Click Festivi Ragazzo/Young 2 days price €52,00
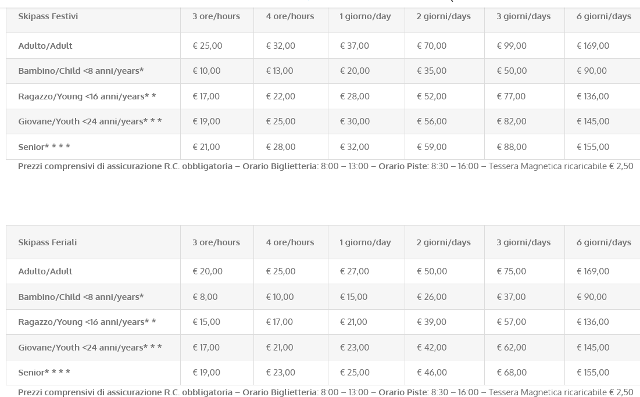 pyautogui.click(x=432, y=96)
